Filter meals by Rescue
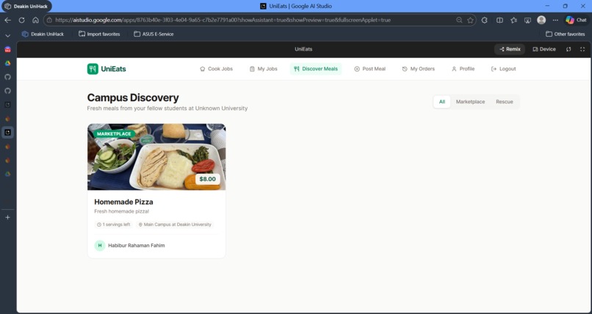The image size is (592, 314). [505, 102]
